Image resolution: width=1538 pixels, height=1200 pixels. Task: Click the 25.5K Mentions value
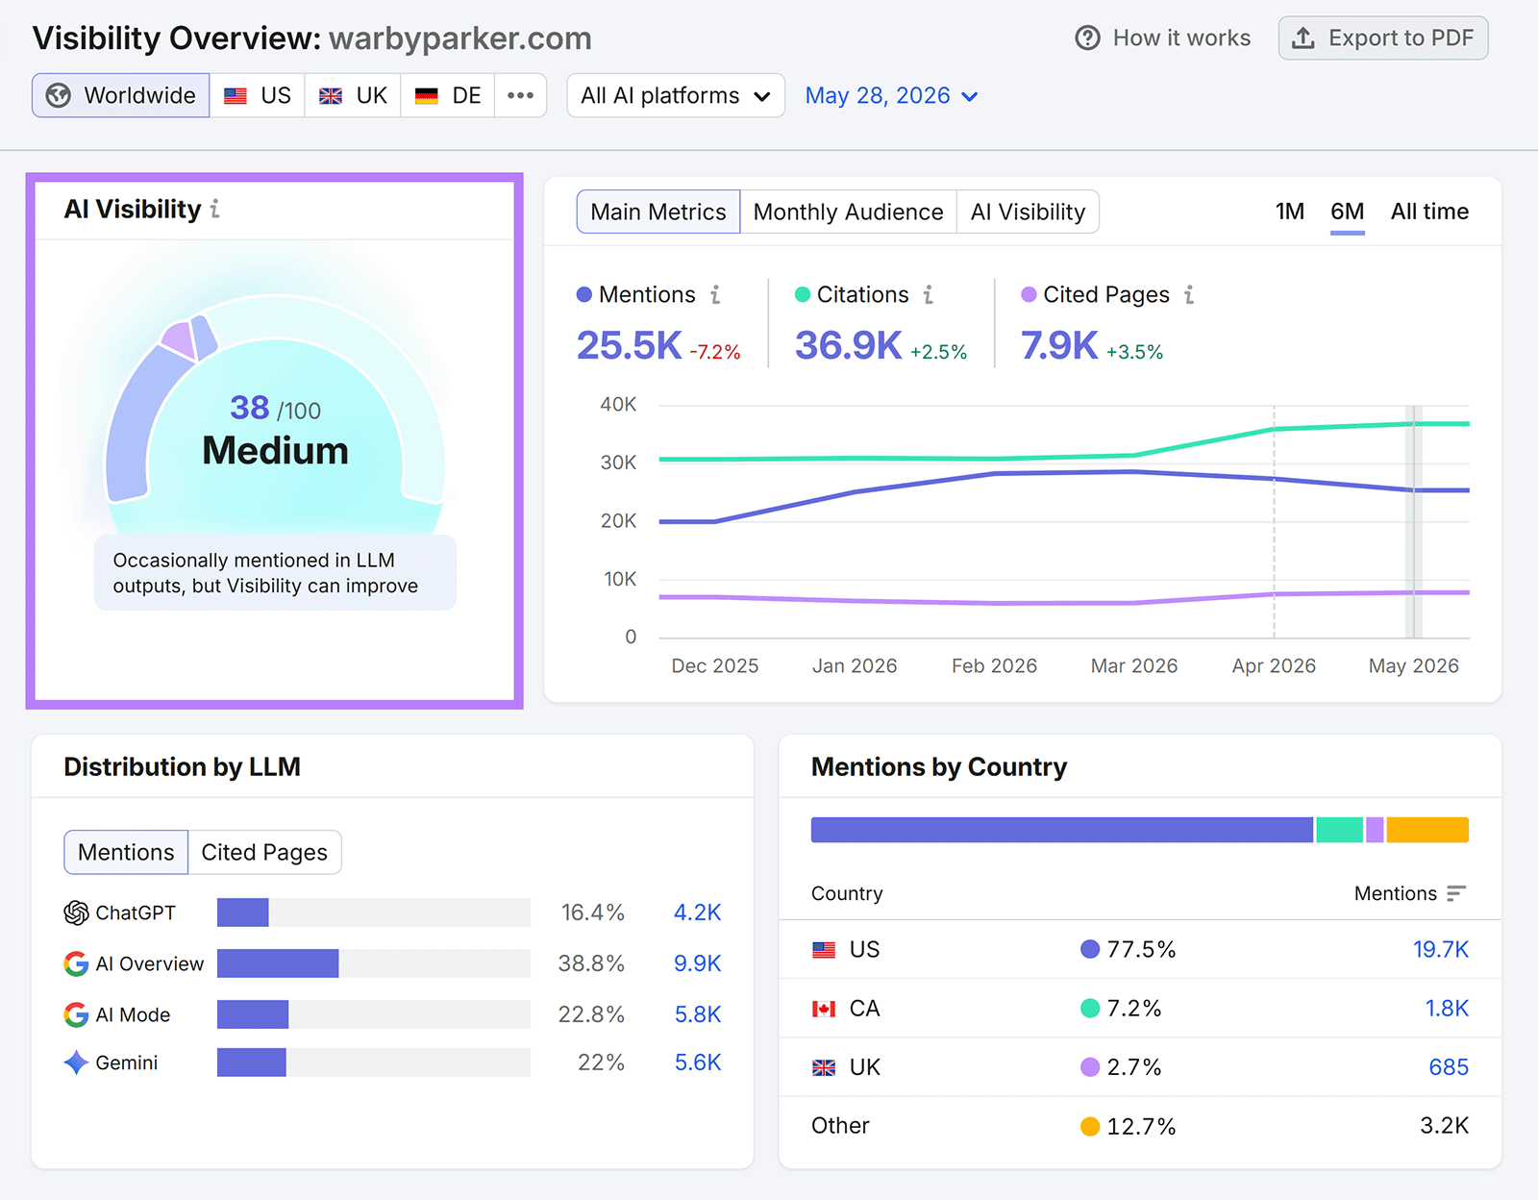[x=629, y=345]
